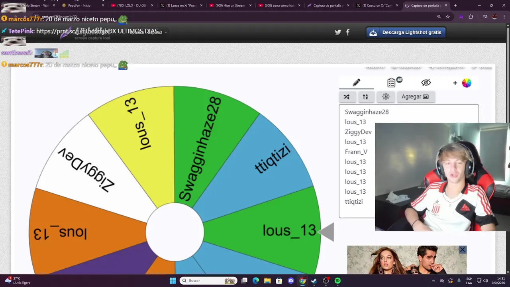Screen dimensions: 510x287
Task: Open the clock showing 14:31
Action: tap(498, 281)
